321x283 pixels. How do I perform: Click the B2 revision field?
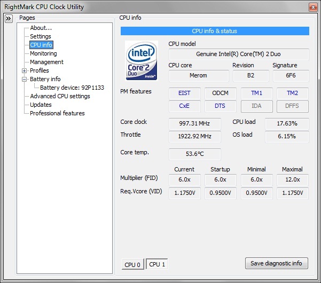click(x=251, y=76)
